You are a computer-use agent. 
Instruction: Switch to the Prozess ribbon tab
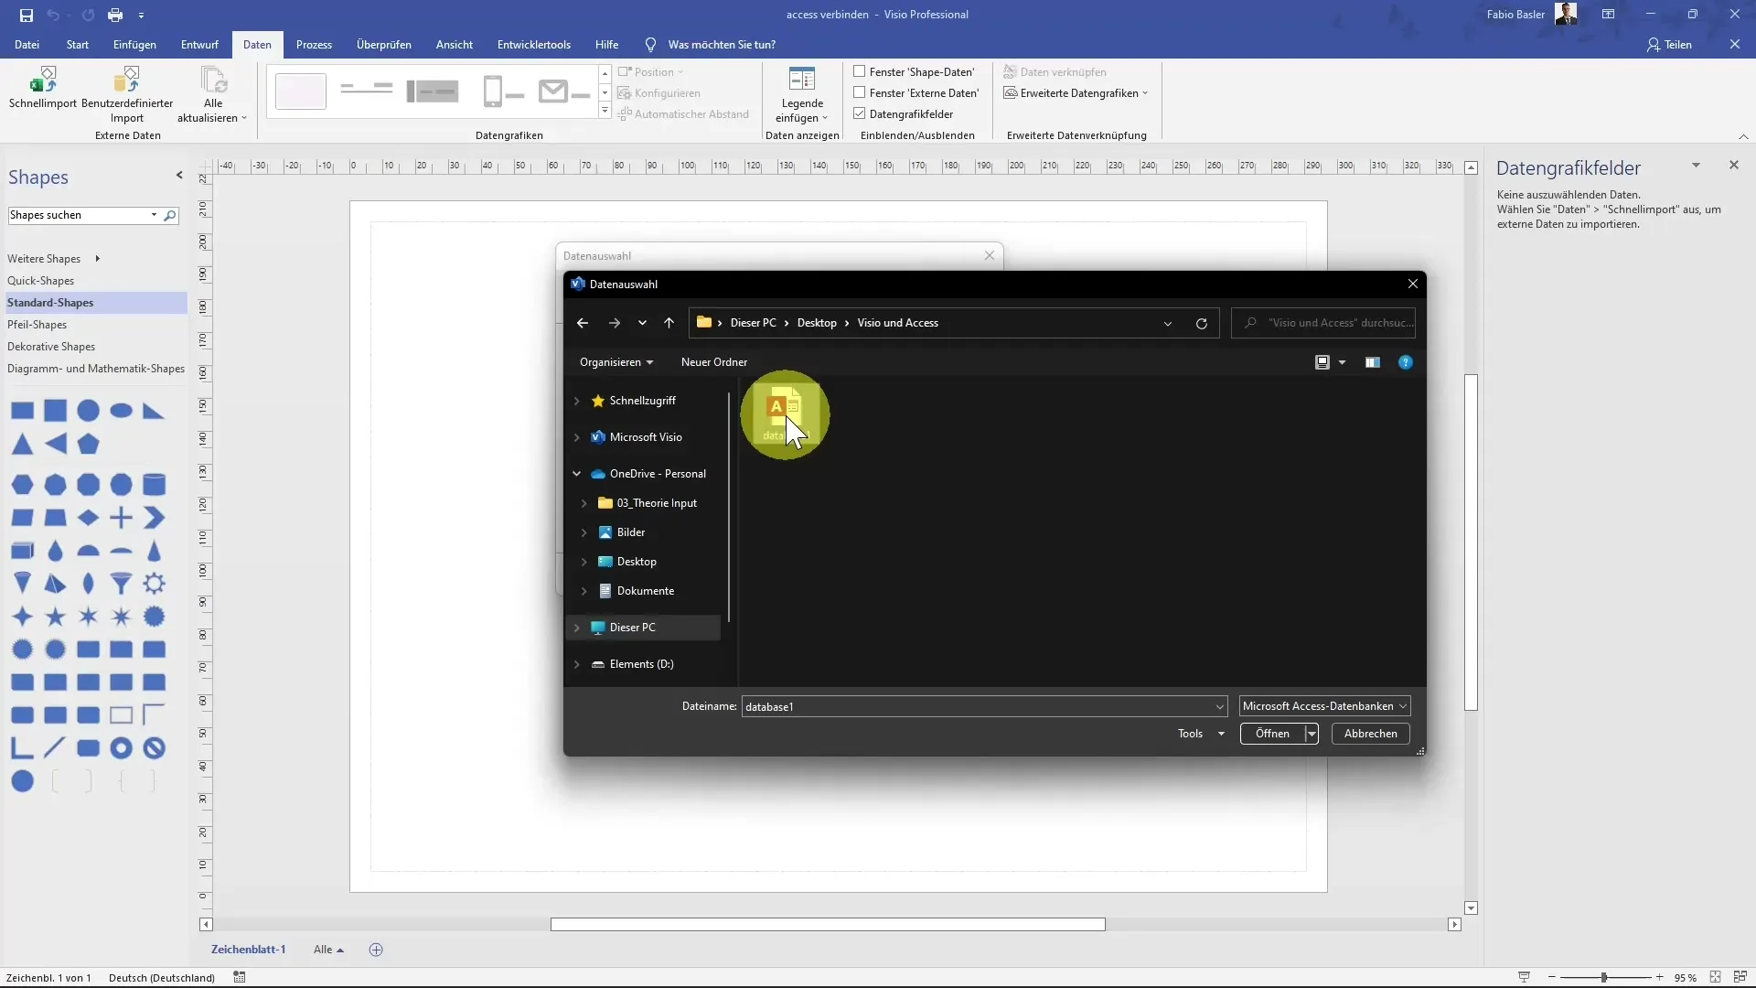(x=314, y=45)
